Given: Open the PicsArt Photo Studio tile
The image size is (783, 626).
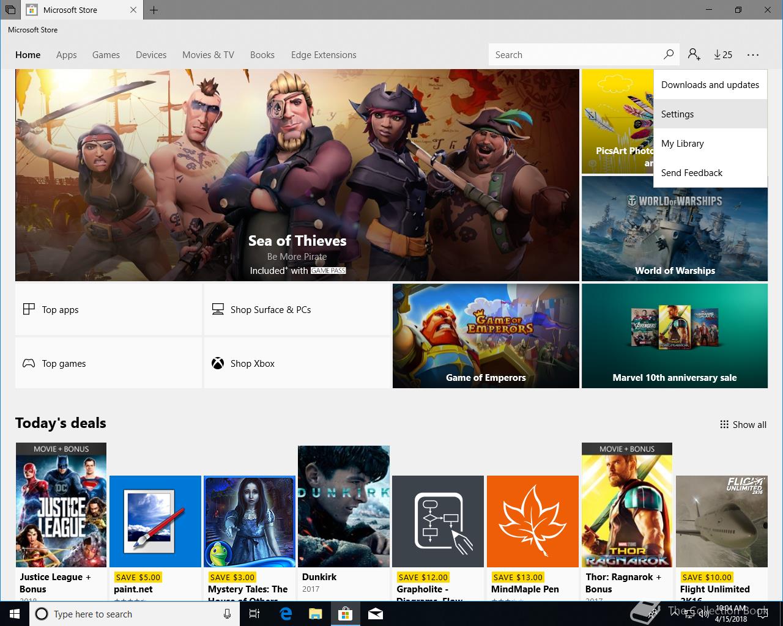Looking at the screenshot, I should click(617, 121).
